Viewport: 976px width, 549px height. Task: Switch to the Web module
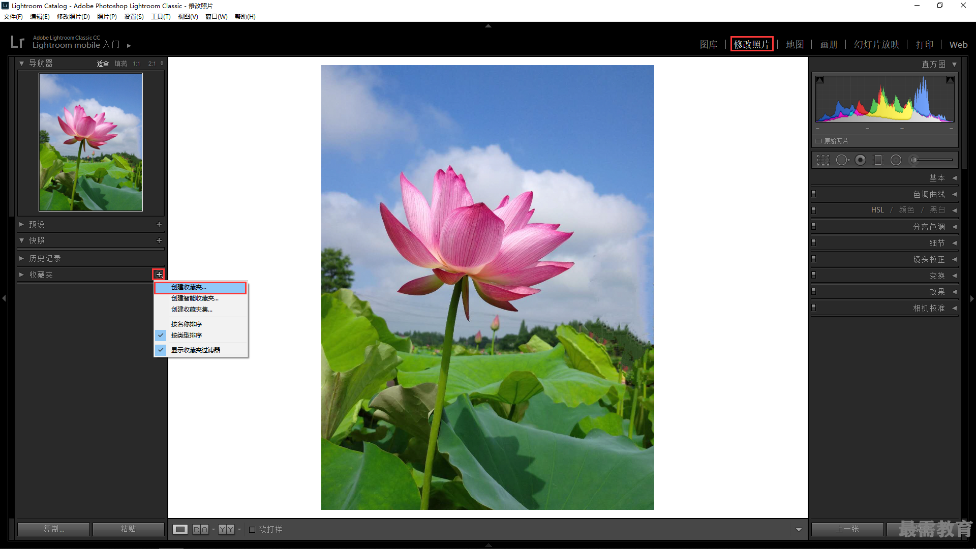click(958, 45)
